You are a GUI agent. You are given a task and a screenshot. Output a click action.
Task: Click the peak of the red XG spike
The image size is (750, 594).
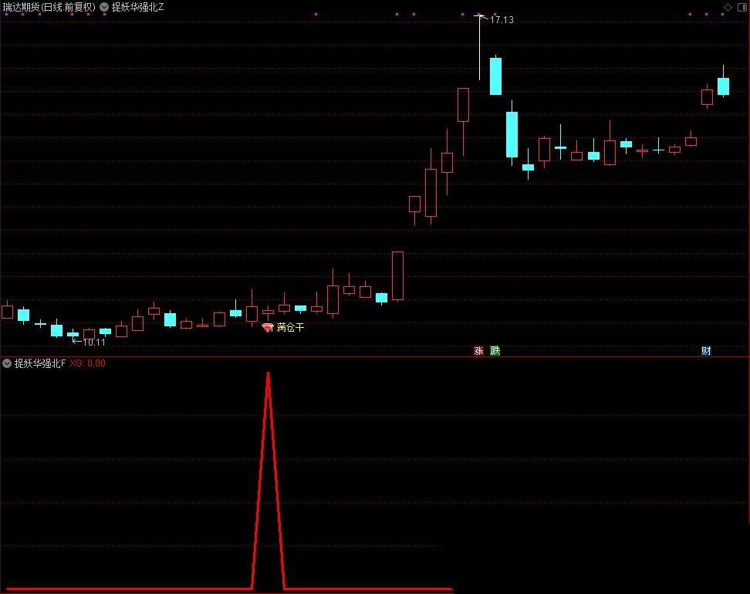click(268, 374)
